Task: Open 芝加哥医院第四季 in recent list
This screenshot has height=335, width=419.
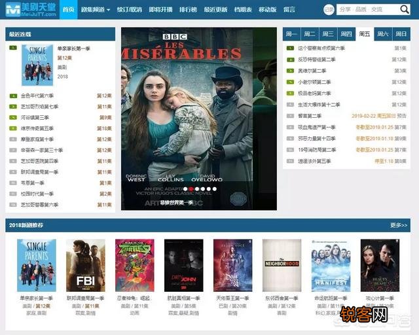Action: pos(39,161)
